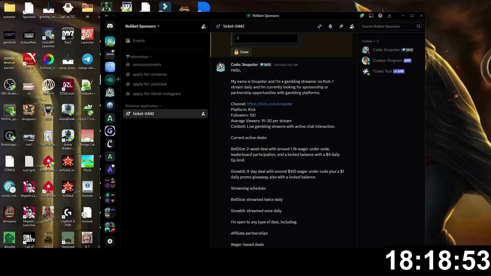Open the OBS-Studio desktop shortcut

pyautogui.click(x=10, y=87)
